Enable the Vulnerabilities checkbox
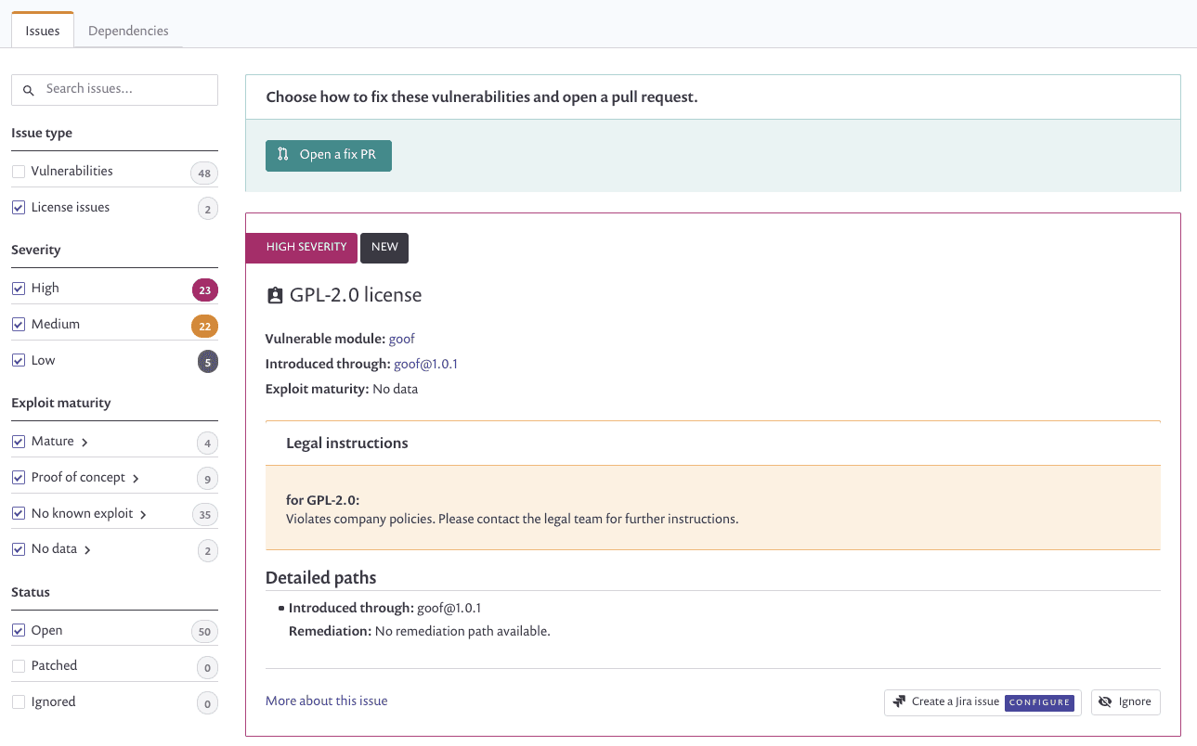Viewport: 1197px width, 746px height. pos(19,172)
